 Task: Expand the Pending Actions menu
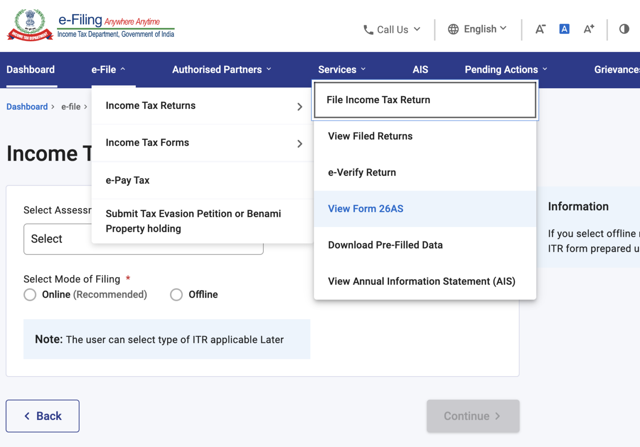pos(506,70)
